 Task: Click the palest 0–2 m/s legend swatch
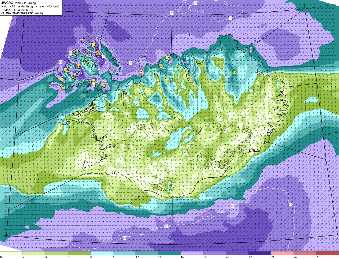(11, 253)
